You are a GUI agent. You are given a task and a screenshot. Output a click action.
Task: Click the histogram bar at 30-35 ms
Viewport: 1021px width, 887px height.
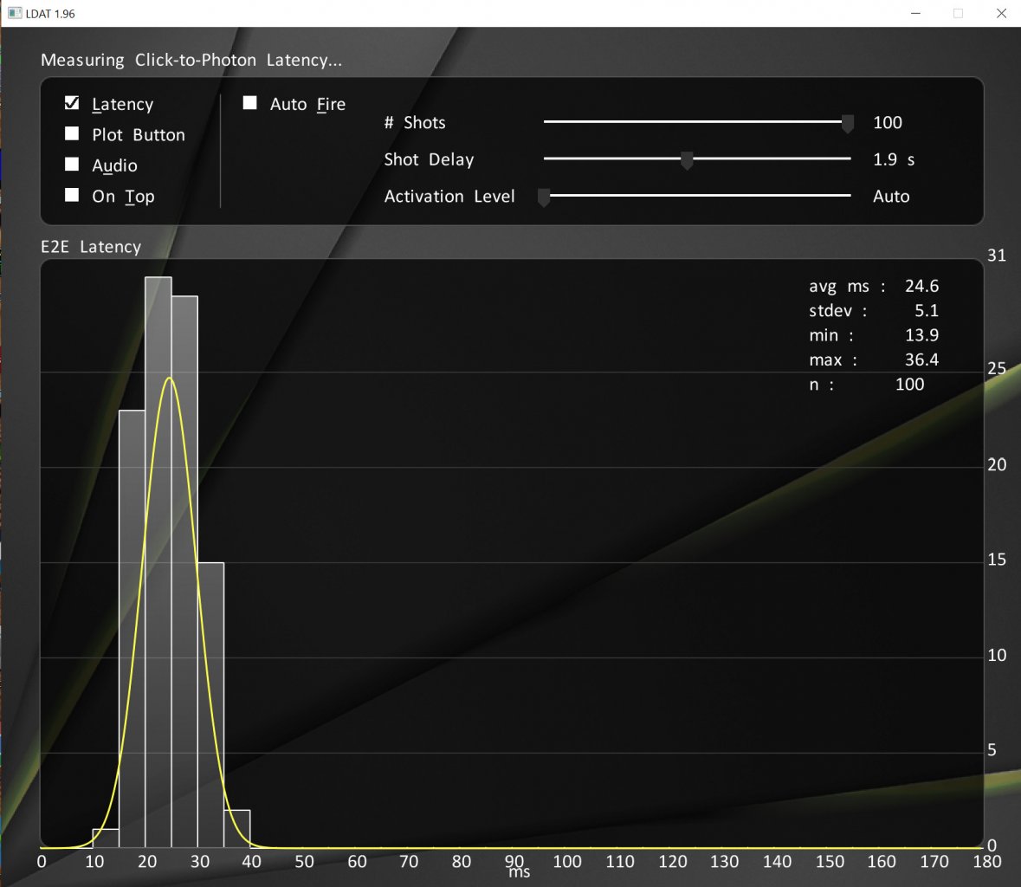coord(211,704)
